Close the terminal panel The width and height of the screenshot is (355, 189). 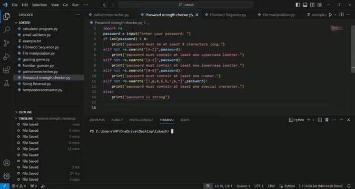point(349,120)
